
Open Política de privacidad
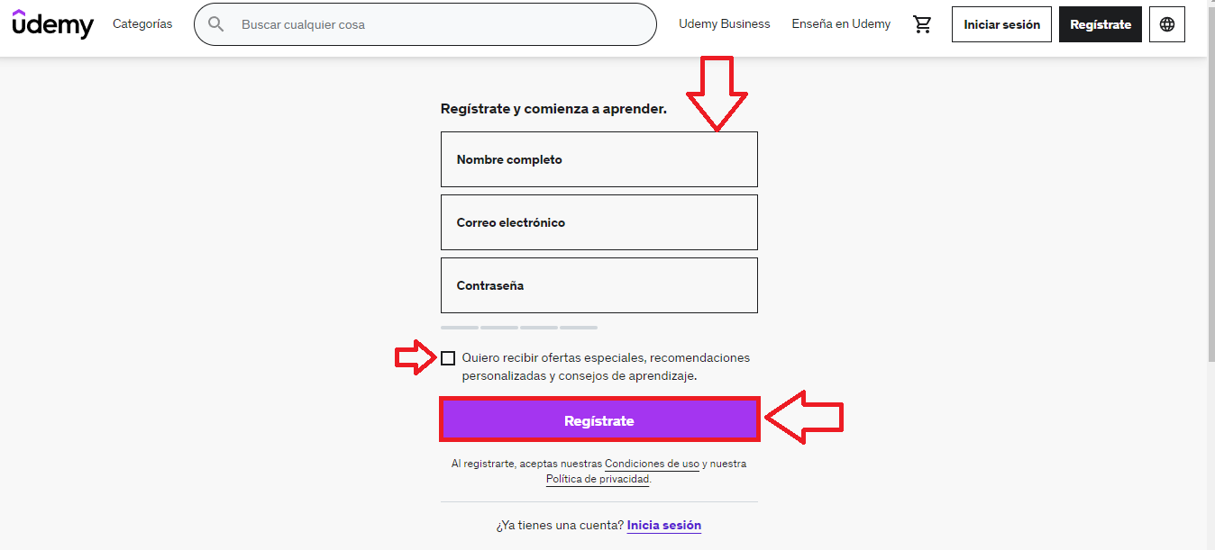597,480
